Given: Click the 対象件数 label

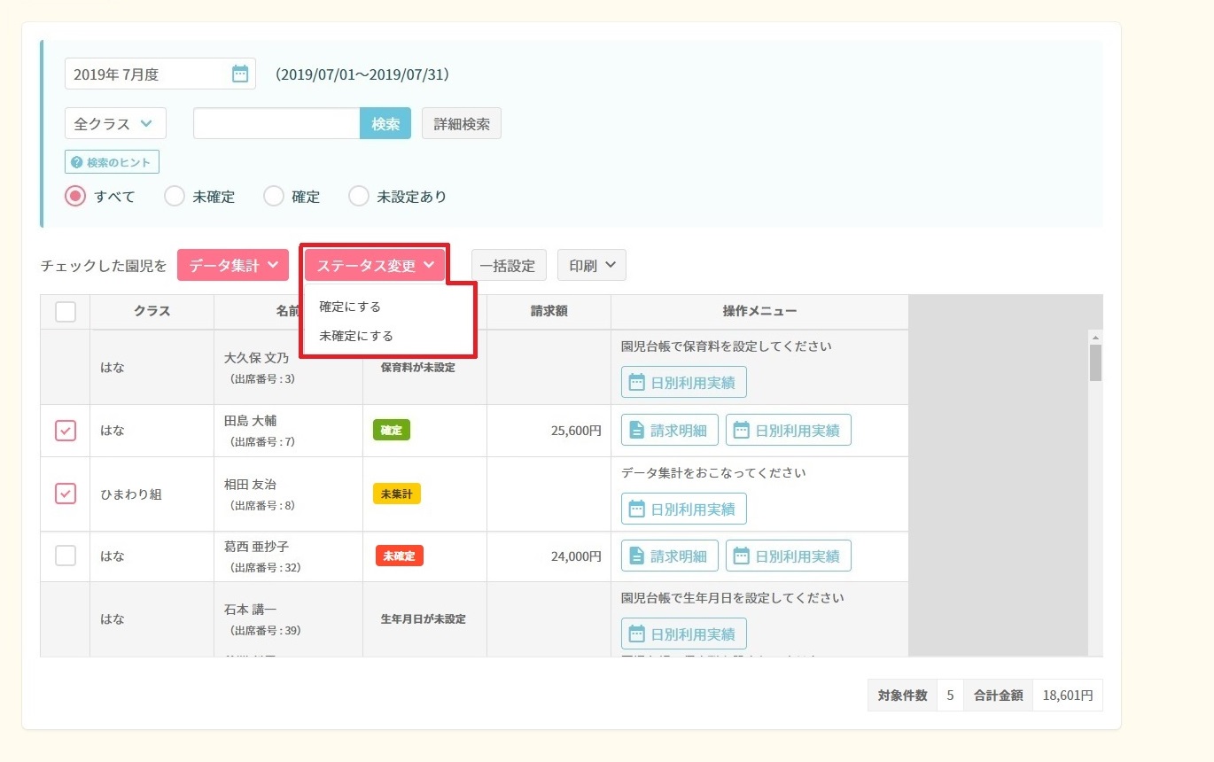Looking at the screenshot, I should pyautogui.click(x=902, y=696).
